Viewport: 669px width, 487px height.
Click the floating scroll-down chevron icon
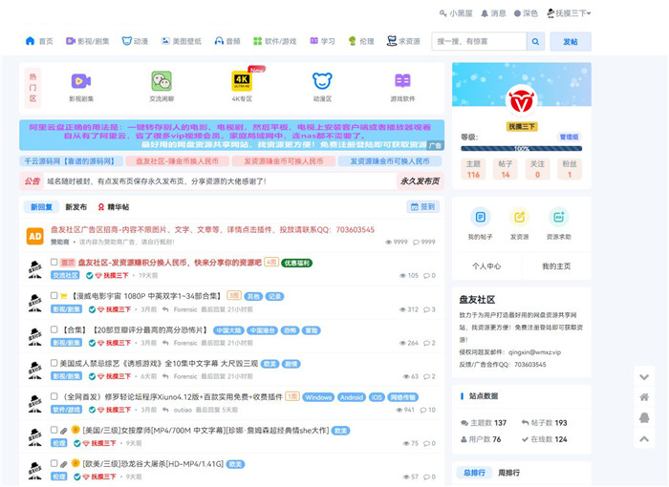(644, 377)
